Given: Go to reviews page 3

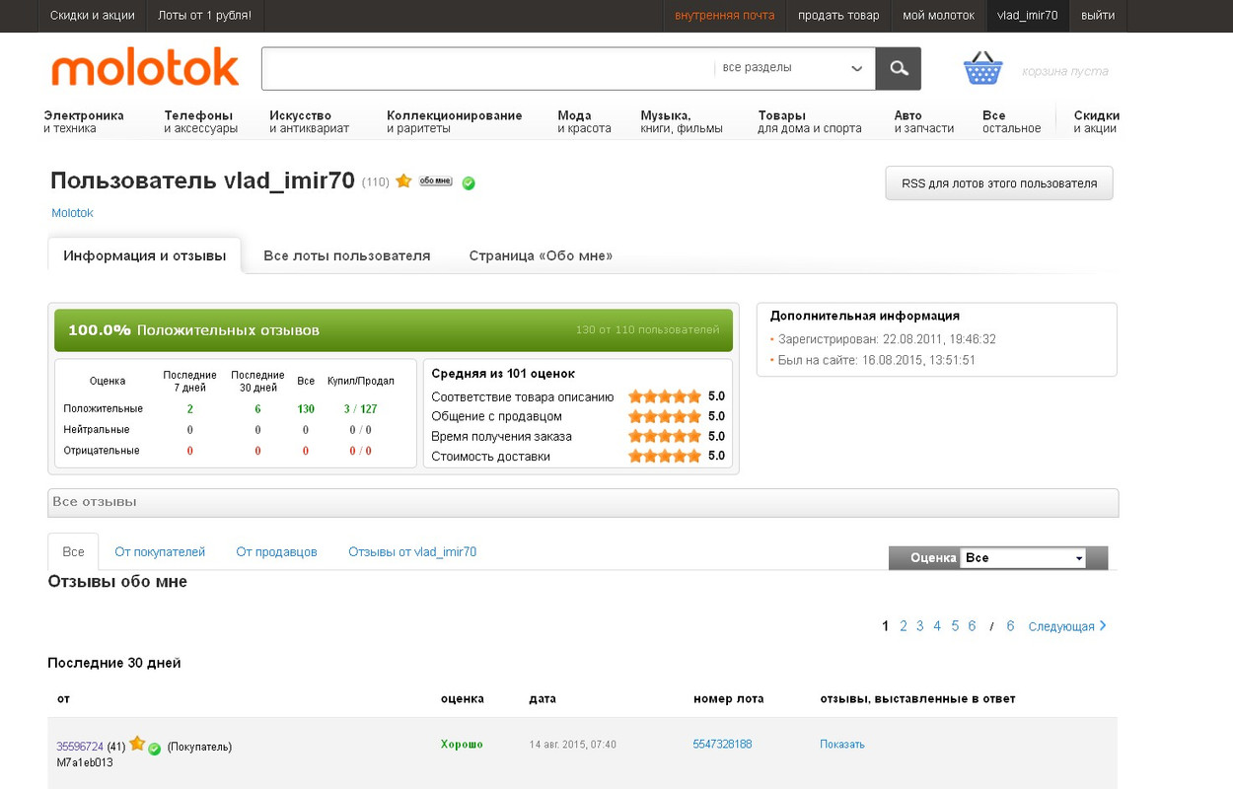Looking at the screenshot, I should point(920,626).
